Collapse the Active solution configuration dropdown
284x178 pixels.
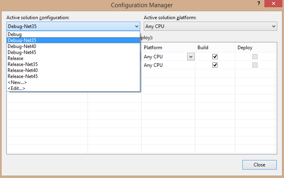click(x=137, y=26)
